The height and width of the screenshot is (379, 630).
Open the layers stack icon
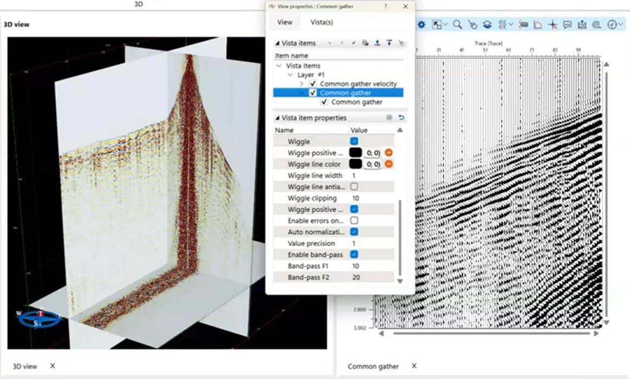coord(487,25)
